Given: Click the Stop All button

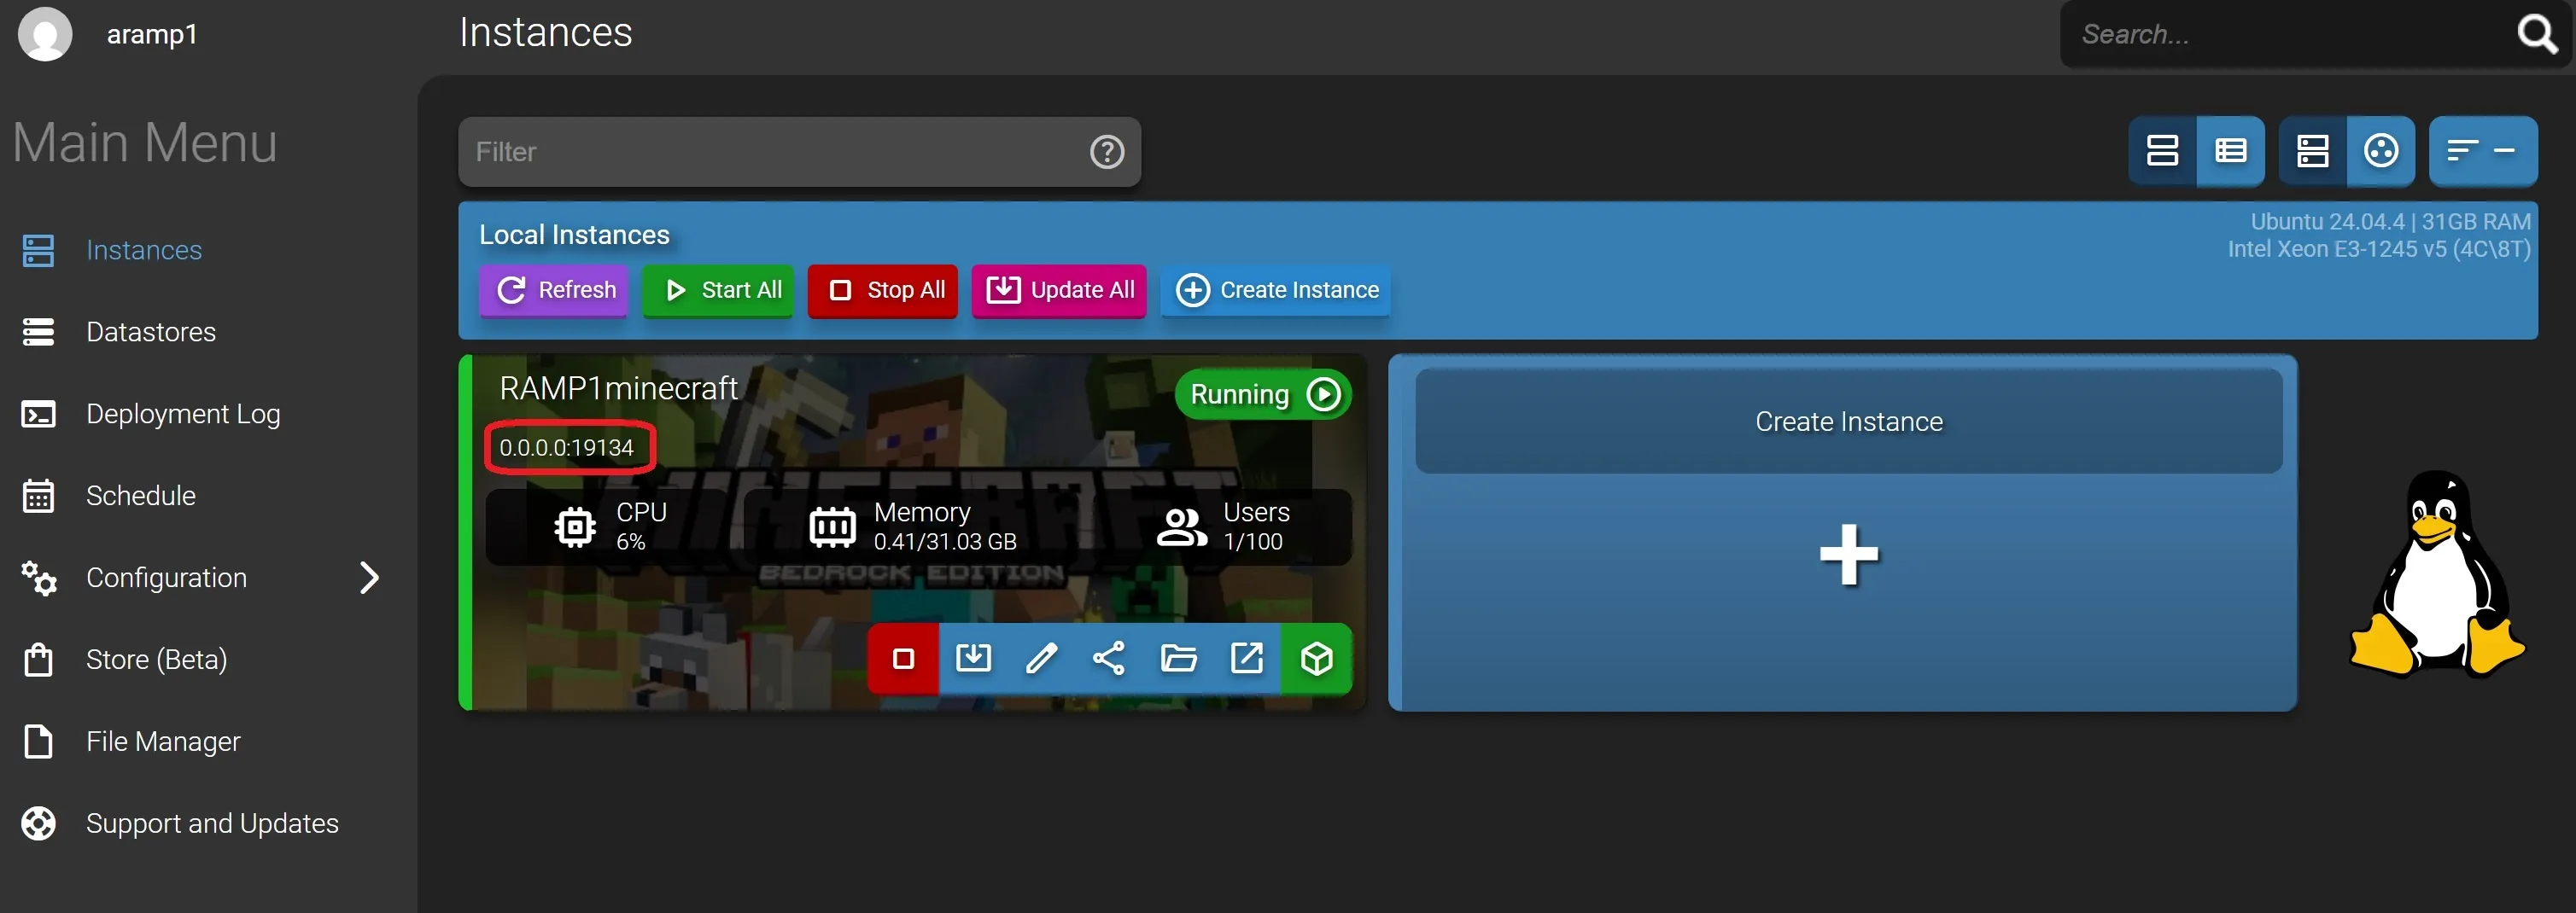Looking at the screenshot, I should click(x=883, y=289).
